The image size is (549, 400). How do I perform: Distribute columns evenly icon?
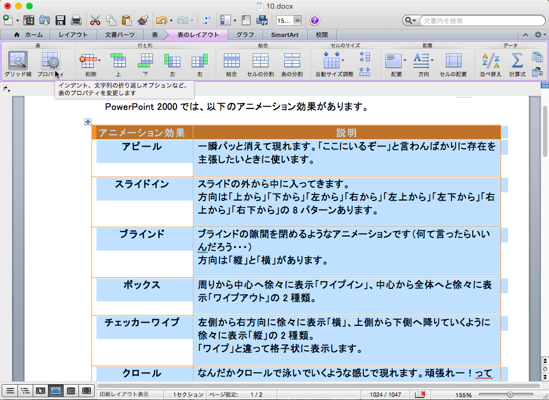(365, 71)
